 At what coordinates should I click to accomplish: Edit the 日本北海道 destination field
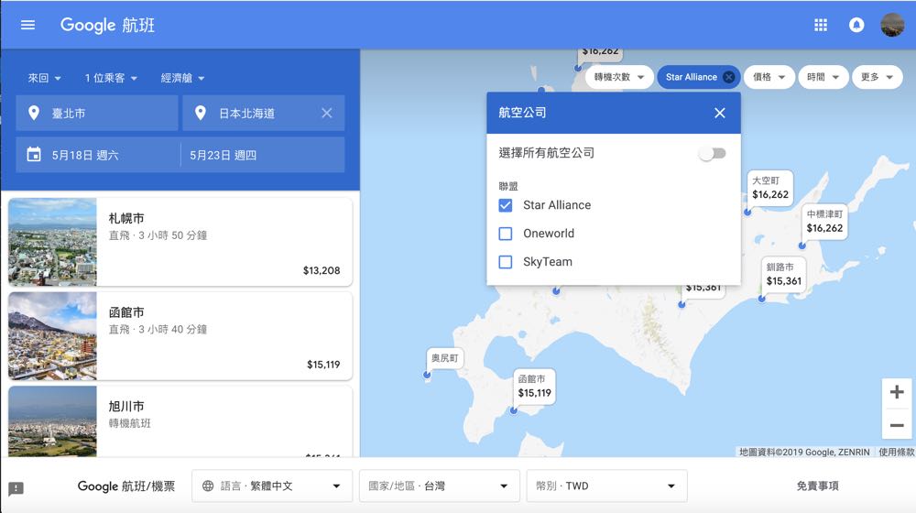point(264,113)
